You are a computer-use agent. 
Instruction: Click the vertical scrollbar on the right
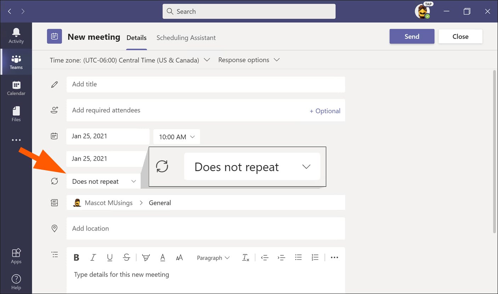coord(494,152)
